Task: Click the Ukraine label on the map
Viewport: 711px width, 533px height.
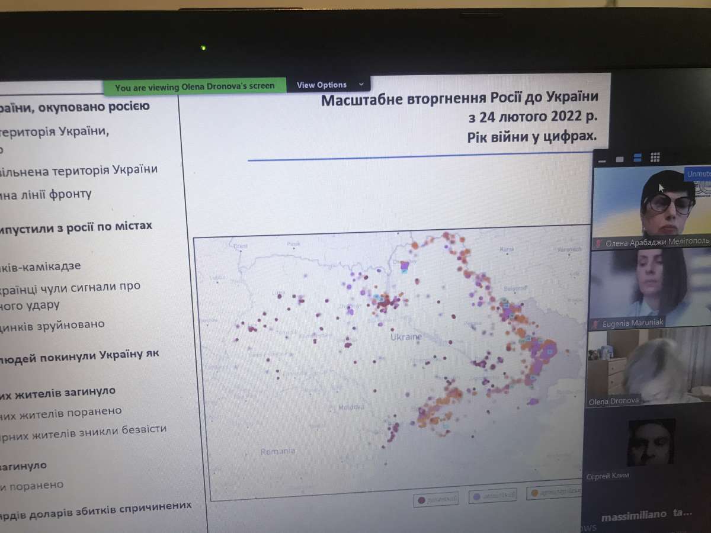Action: point(406,337)
